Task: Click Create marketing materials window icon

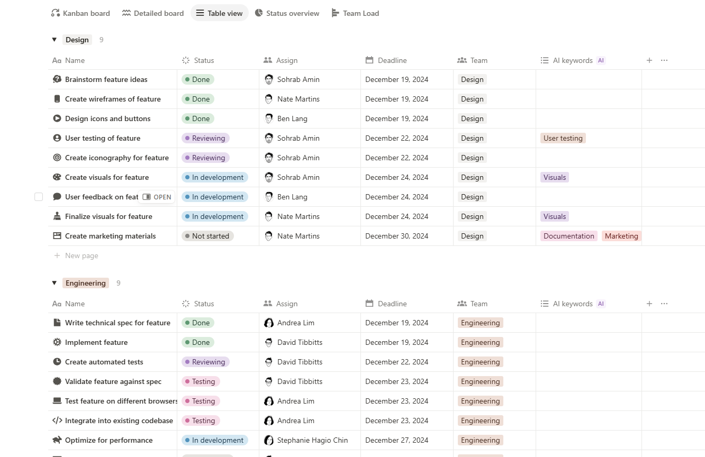Action: 57,236
